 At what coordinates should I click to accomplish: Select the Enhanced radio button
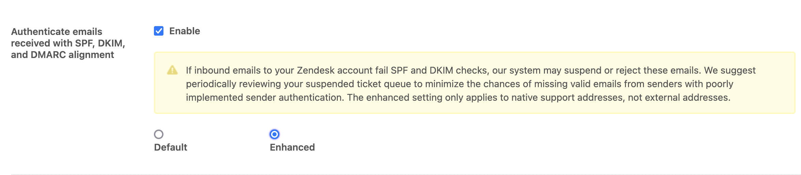coord(274,134)
